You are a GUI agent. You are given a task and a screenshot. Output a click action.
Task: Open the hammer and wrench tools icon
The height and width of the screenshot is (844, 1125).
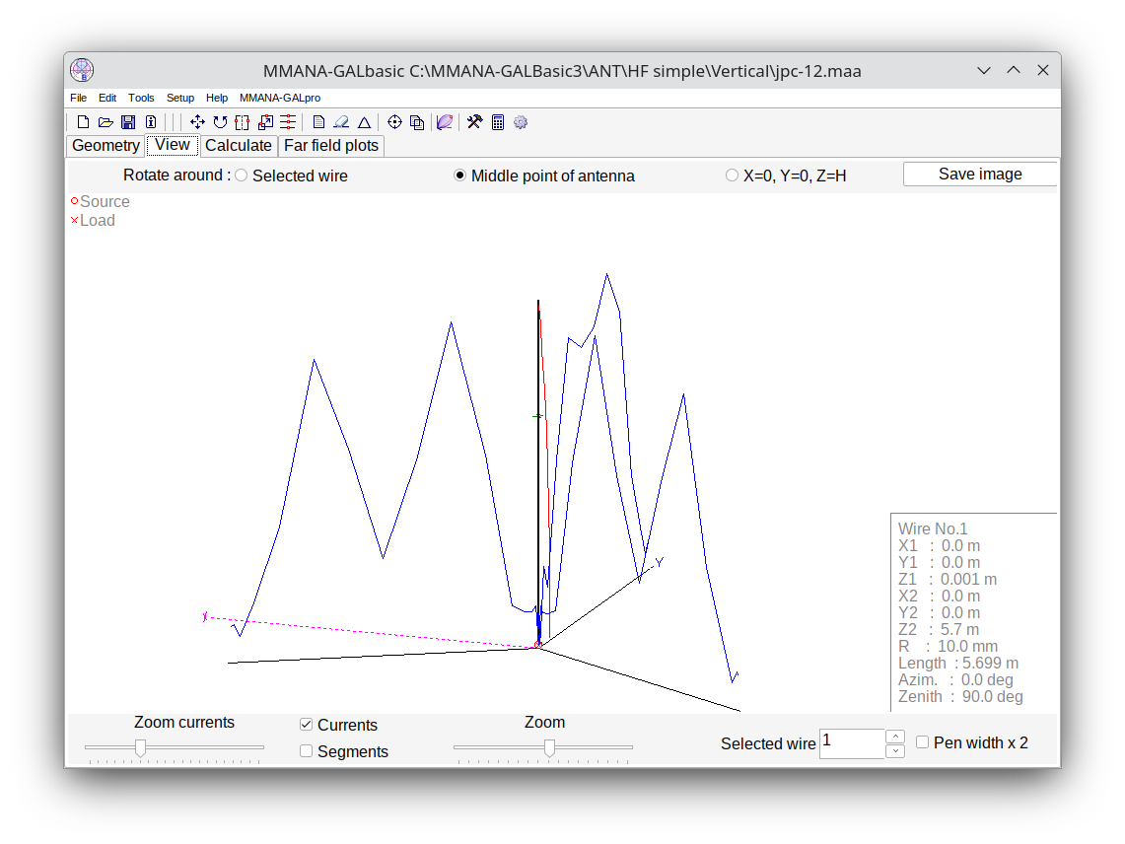click(474, 122)
